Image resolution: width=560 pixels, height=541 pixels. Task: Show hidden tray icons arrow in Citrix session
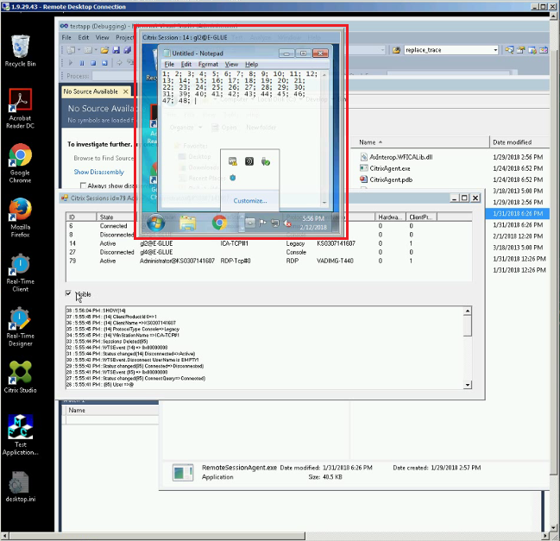tap(250, 223)
